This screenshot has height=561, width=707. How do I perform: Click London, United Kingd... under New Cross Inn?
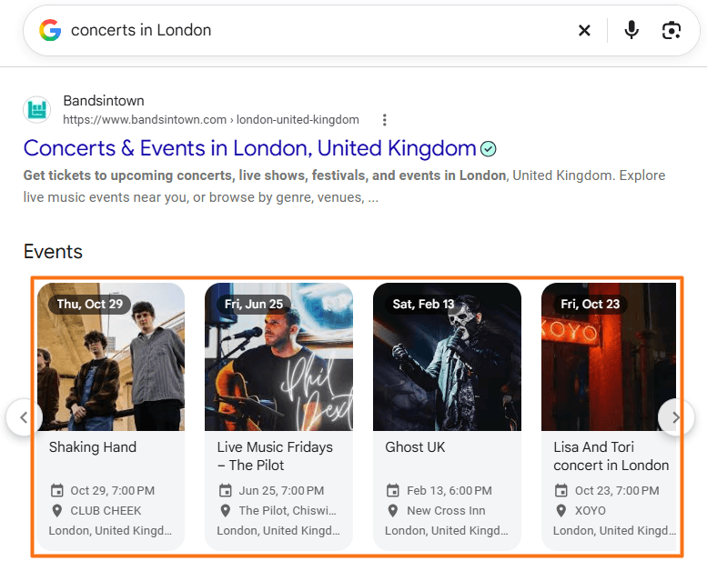[447, 530]
